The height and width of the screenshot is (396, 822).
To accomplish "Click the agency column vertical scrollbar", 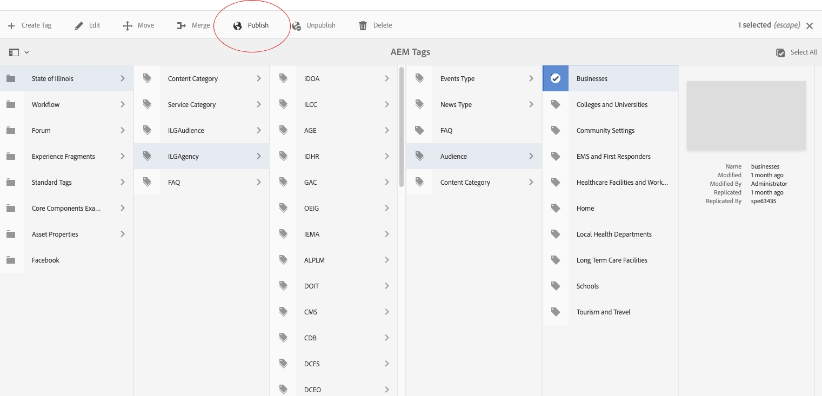I will click(x=402, y=127).
